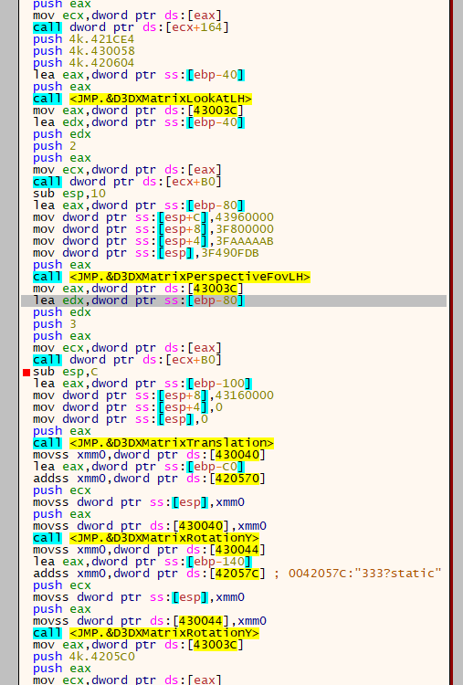Image resolution: width=463 pixels, height=685 pixels.
Task: Select the call to D3DXMatrixTranslation
Action: point(153,443)
